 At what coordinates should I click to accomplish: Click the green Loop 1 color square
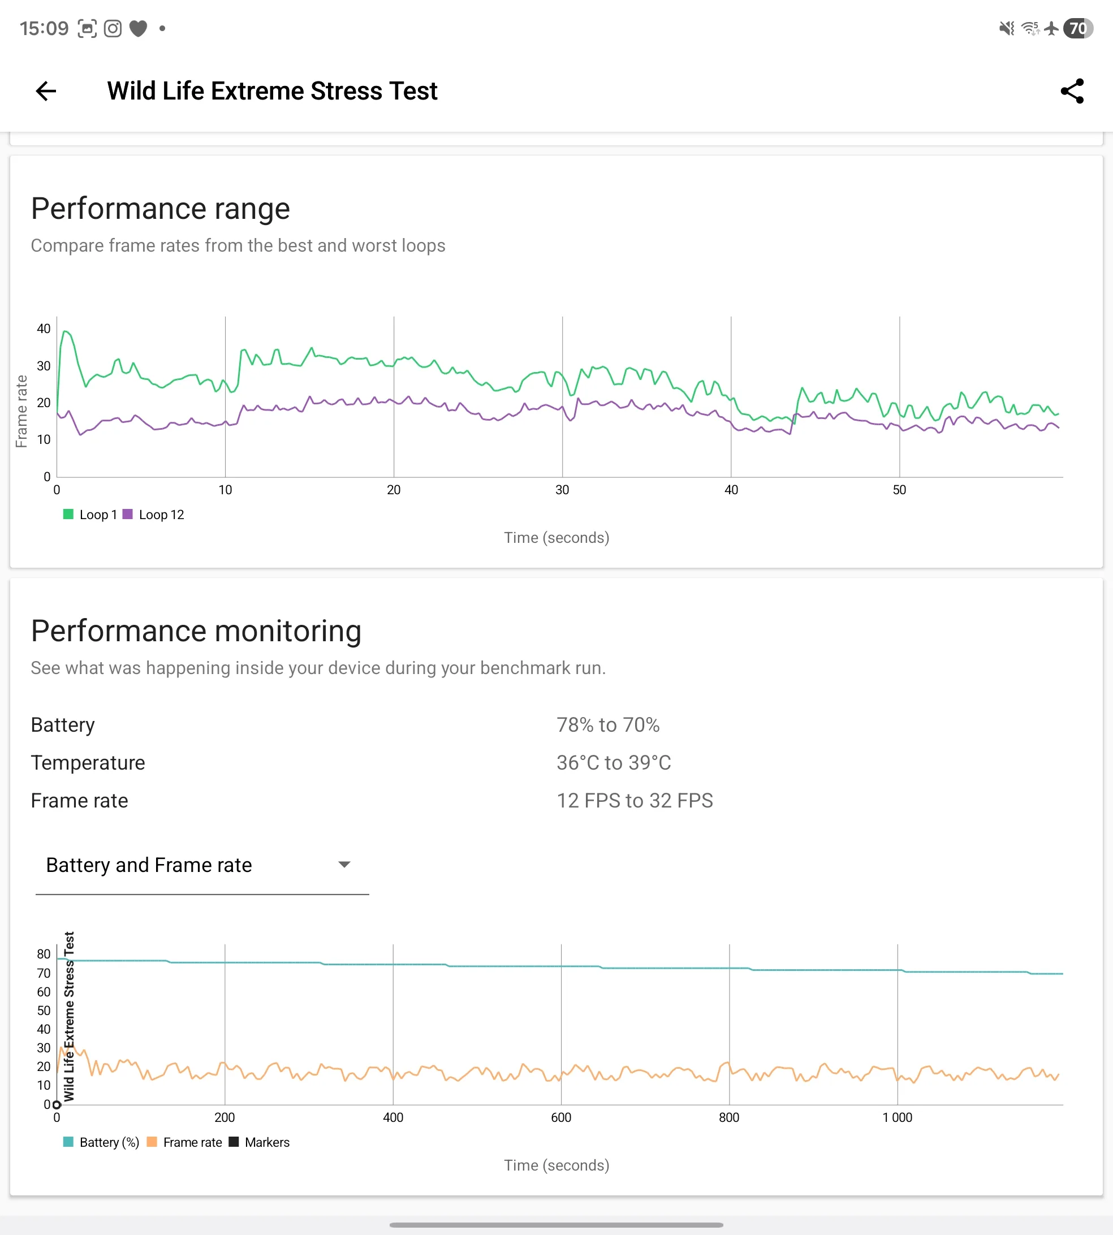pos(68,514)
